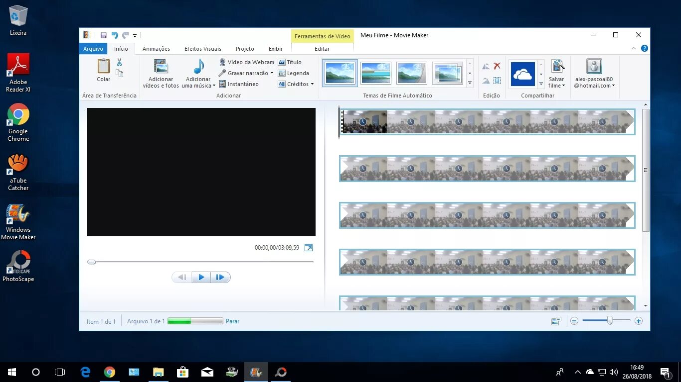Expand the Créditos dropdown arrow
This screenshot has width=681, height=382.
[312, 84]
